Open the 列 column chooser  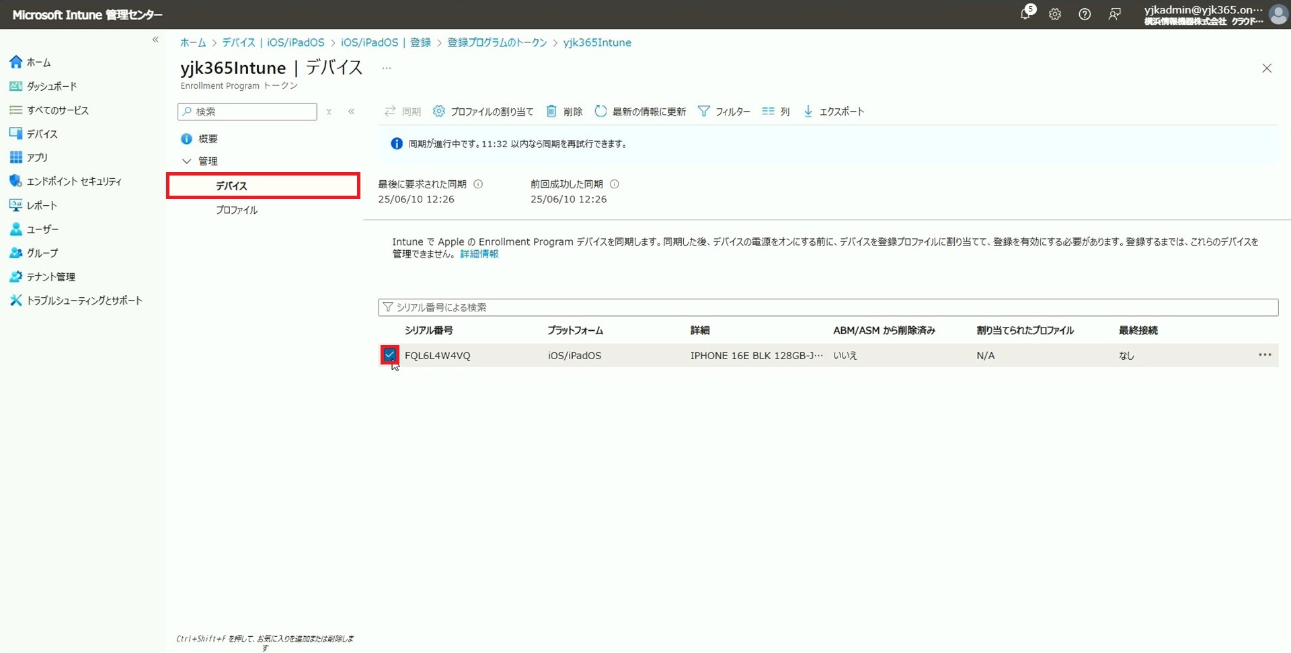pyautogui.click(x=775, y=112)
